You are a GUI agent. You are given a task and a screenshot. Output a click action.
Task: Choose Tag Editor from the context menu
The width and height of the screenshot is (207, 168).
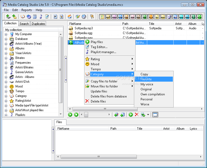pyautogui.click(x=110, y=47)
